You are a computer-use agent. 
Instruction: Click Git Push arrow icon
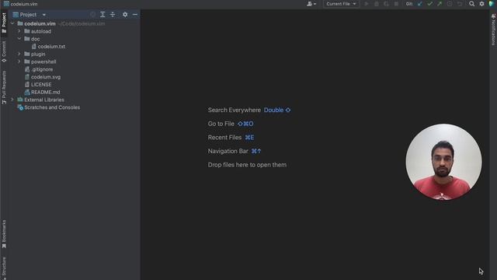click(x=440, y=4)
